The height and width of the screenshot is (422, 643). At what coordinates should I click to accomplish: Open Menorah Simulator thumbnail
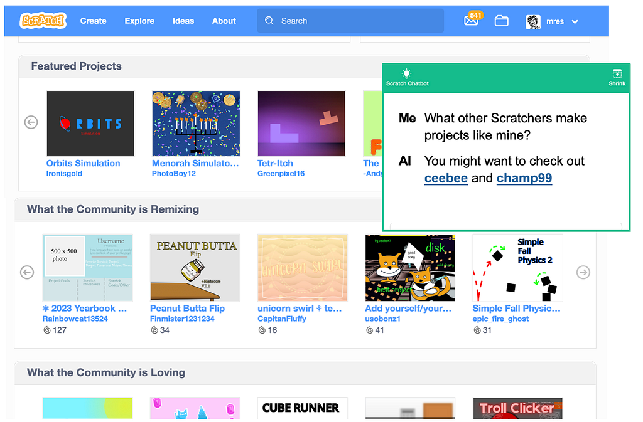point(196,123)
